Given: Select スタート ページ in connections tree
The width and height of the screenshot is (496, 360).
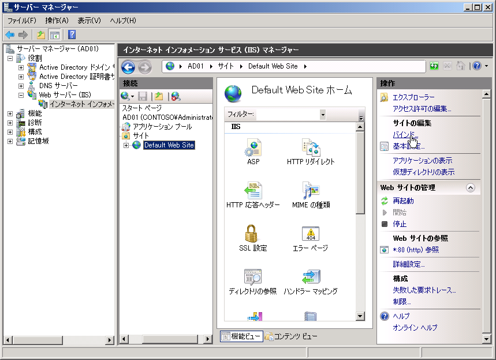Looking at the screenshot, I should tap(142, 108).
